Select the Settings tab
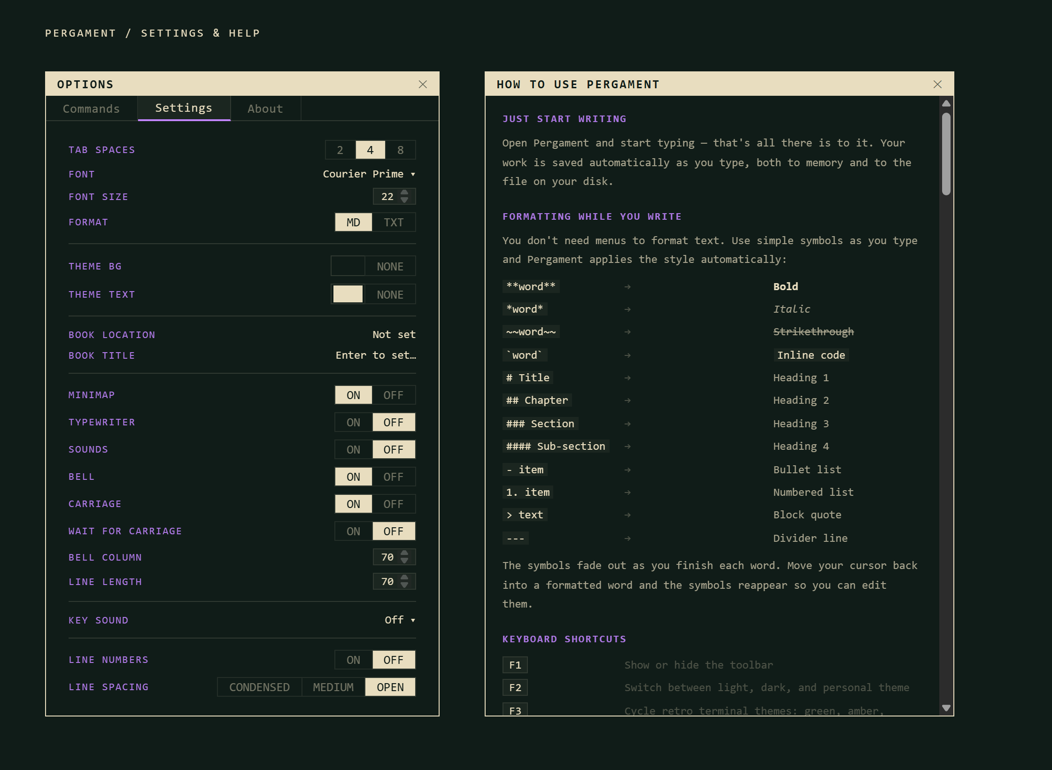1052x770 pixels. pyautogui.click(x=184, y=108)
